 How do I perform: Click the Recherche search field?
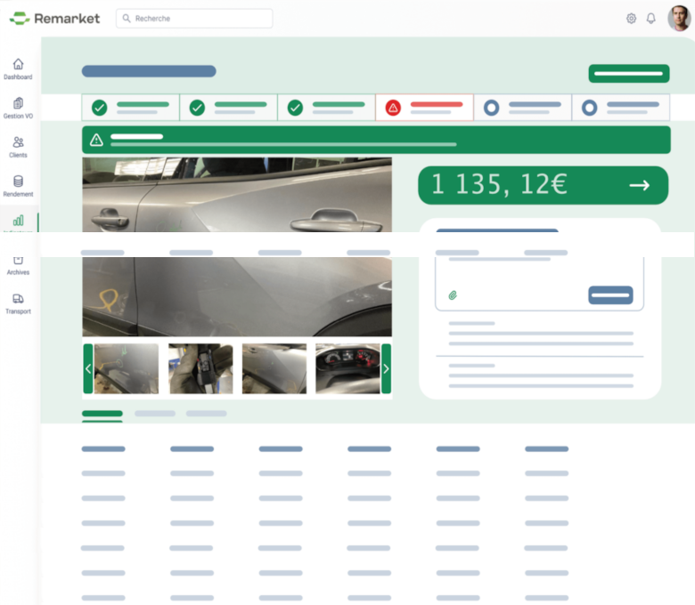click(194, 19)
